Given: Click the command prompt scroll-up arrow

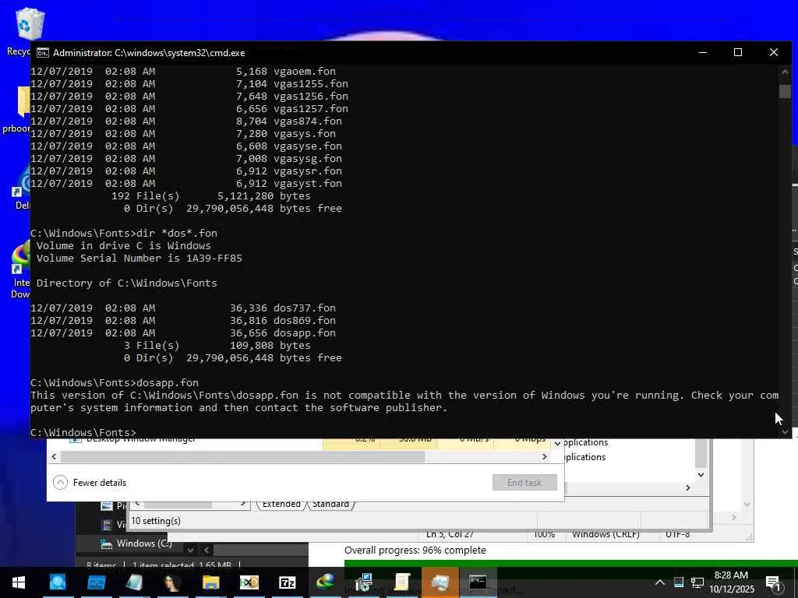Looking at the screenshot, I should tap(785, 72).
